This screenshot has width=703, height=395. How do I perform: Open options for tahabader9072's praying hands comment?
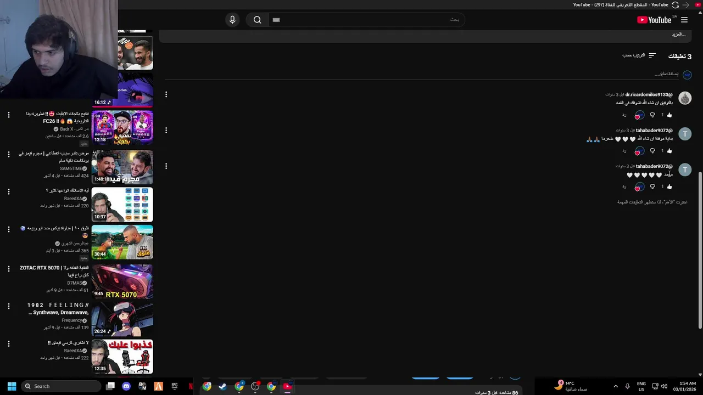166,130
